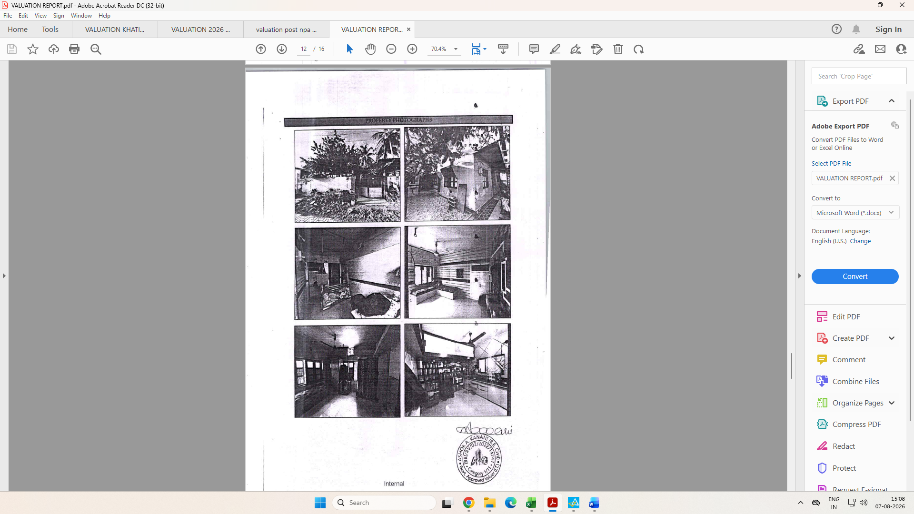Viewport: 914px width, 514px height.
Task: Zoom out with minus icon
Action: [391, 49]
